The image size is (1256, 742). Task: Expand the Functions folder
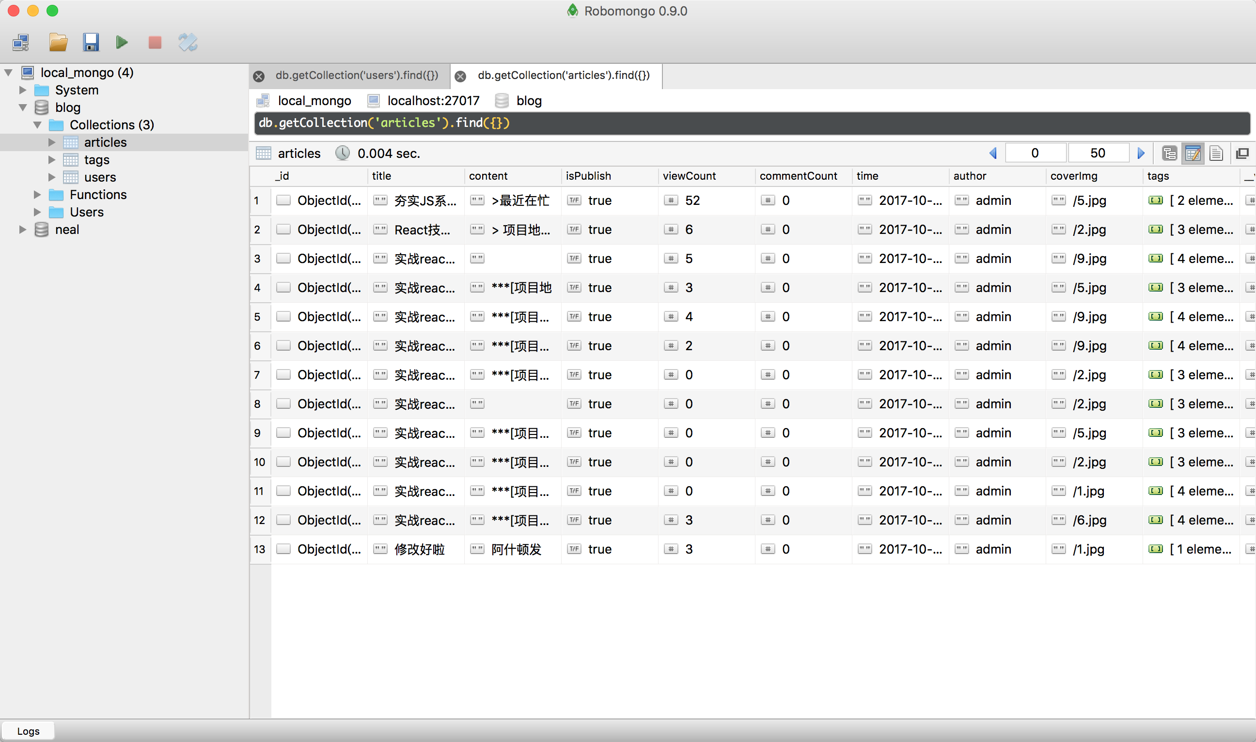[x=37, y=195]
